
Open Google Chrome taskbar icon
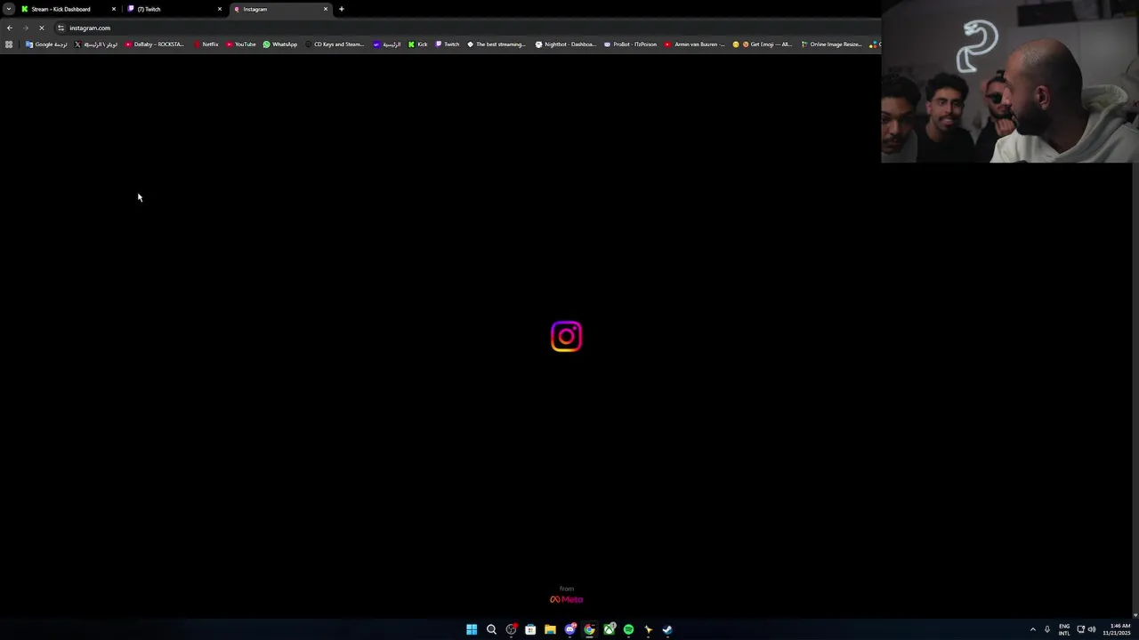pos(589,629)
